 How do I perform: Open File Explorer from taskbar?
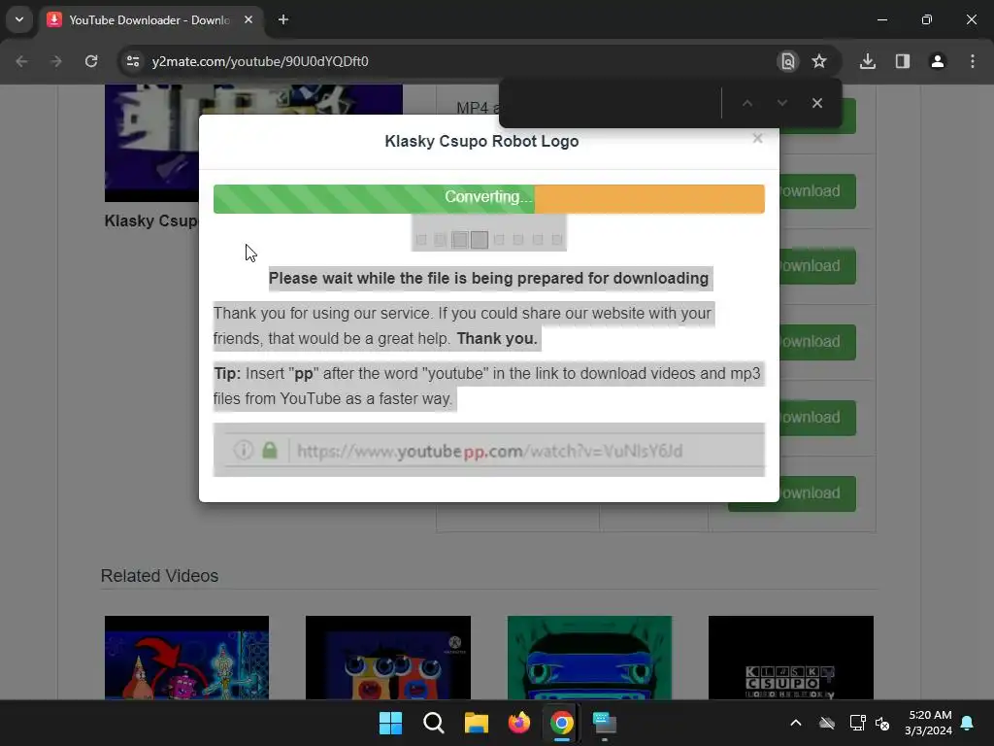point(476,723)
